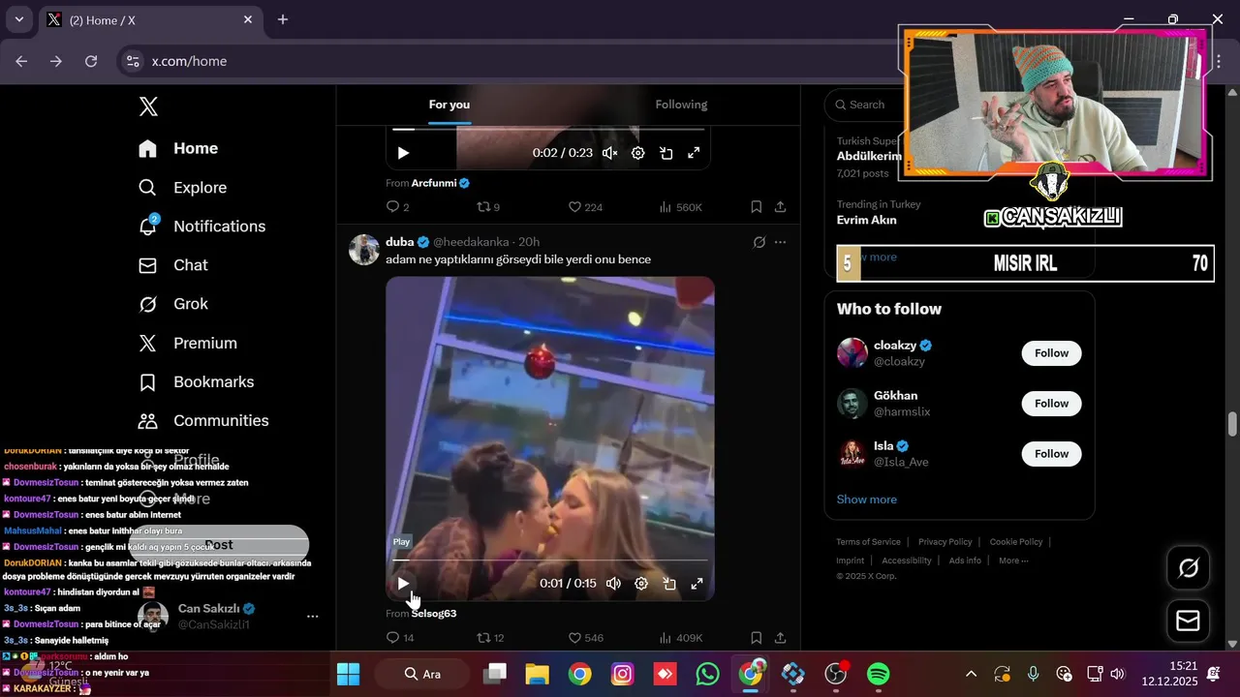Image resolution: width=1240 pixels, height=697 pixels.
Task: Open Spotify from the taskbar
Action: coord(878,674)
